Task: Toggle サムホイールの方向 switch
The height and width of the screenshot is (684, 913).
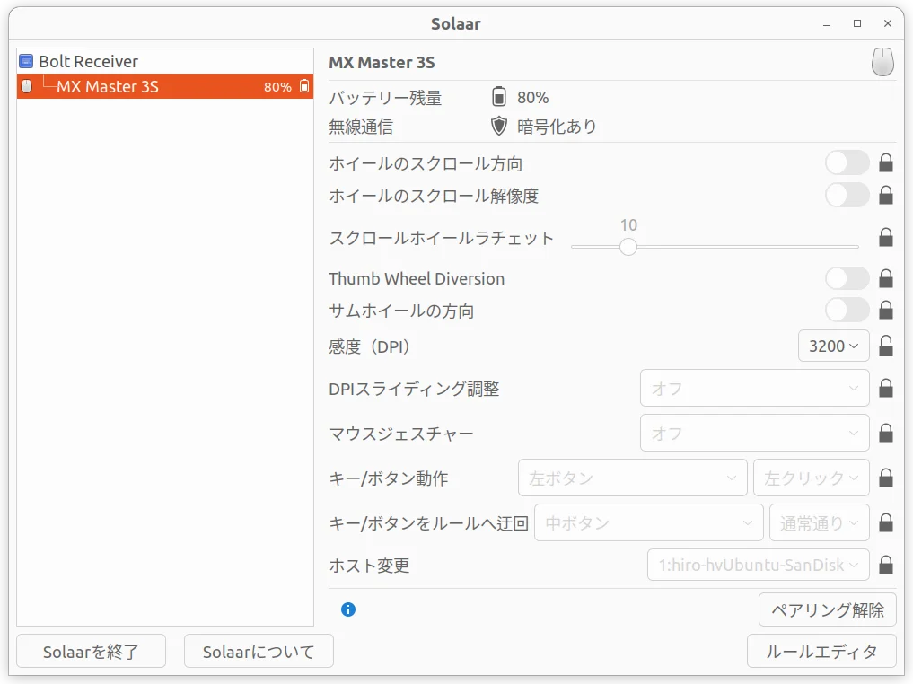Action: [847, 311]
